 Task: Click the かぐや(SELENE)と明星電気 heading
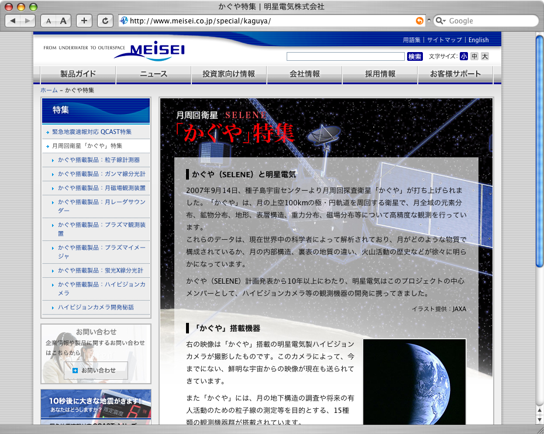243,174
